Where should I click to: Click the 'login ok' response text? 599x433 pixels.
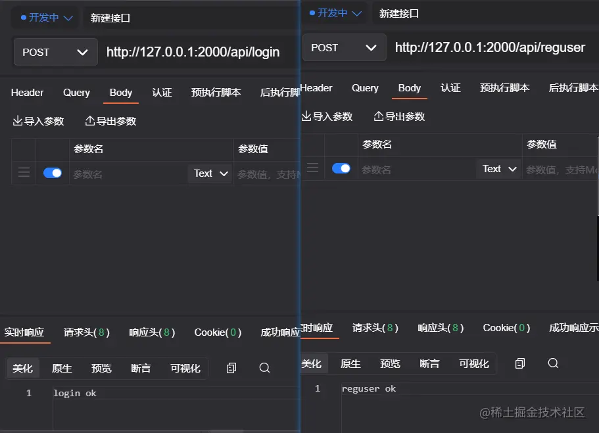pos(75,394)
